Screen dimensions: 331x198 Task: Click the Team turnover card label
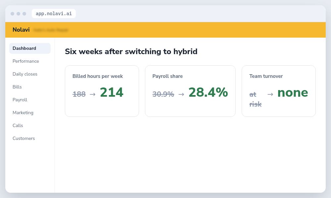pyautogui.click(x=266, y=76)
